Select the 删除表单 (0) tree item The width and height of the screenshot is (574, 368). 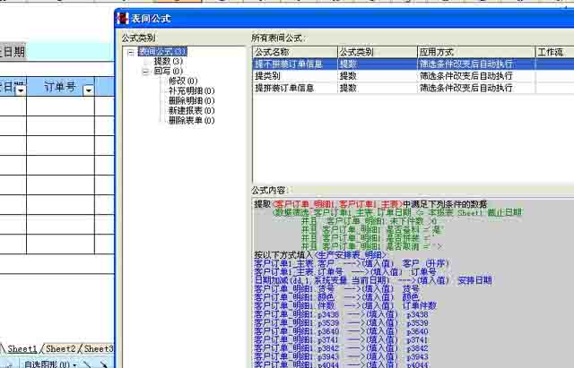click(x=191, y=121)
